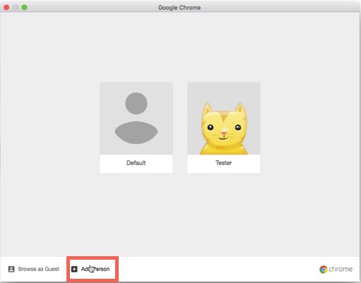
Task: Select the Tester profile name label
Action: coord(224,163)
